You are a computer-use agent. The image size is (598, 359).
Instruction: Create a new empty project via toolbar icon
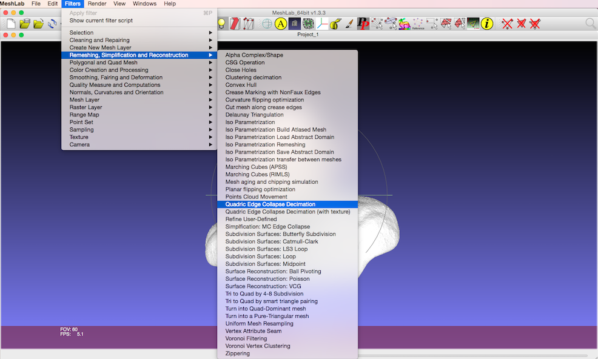pos(11,24)
